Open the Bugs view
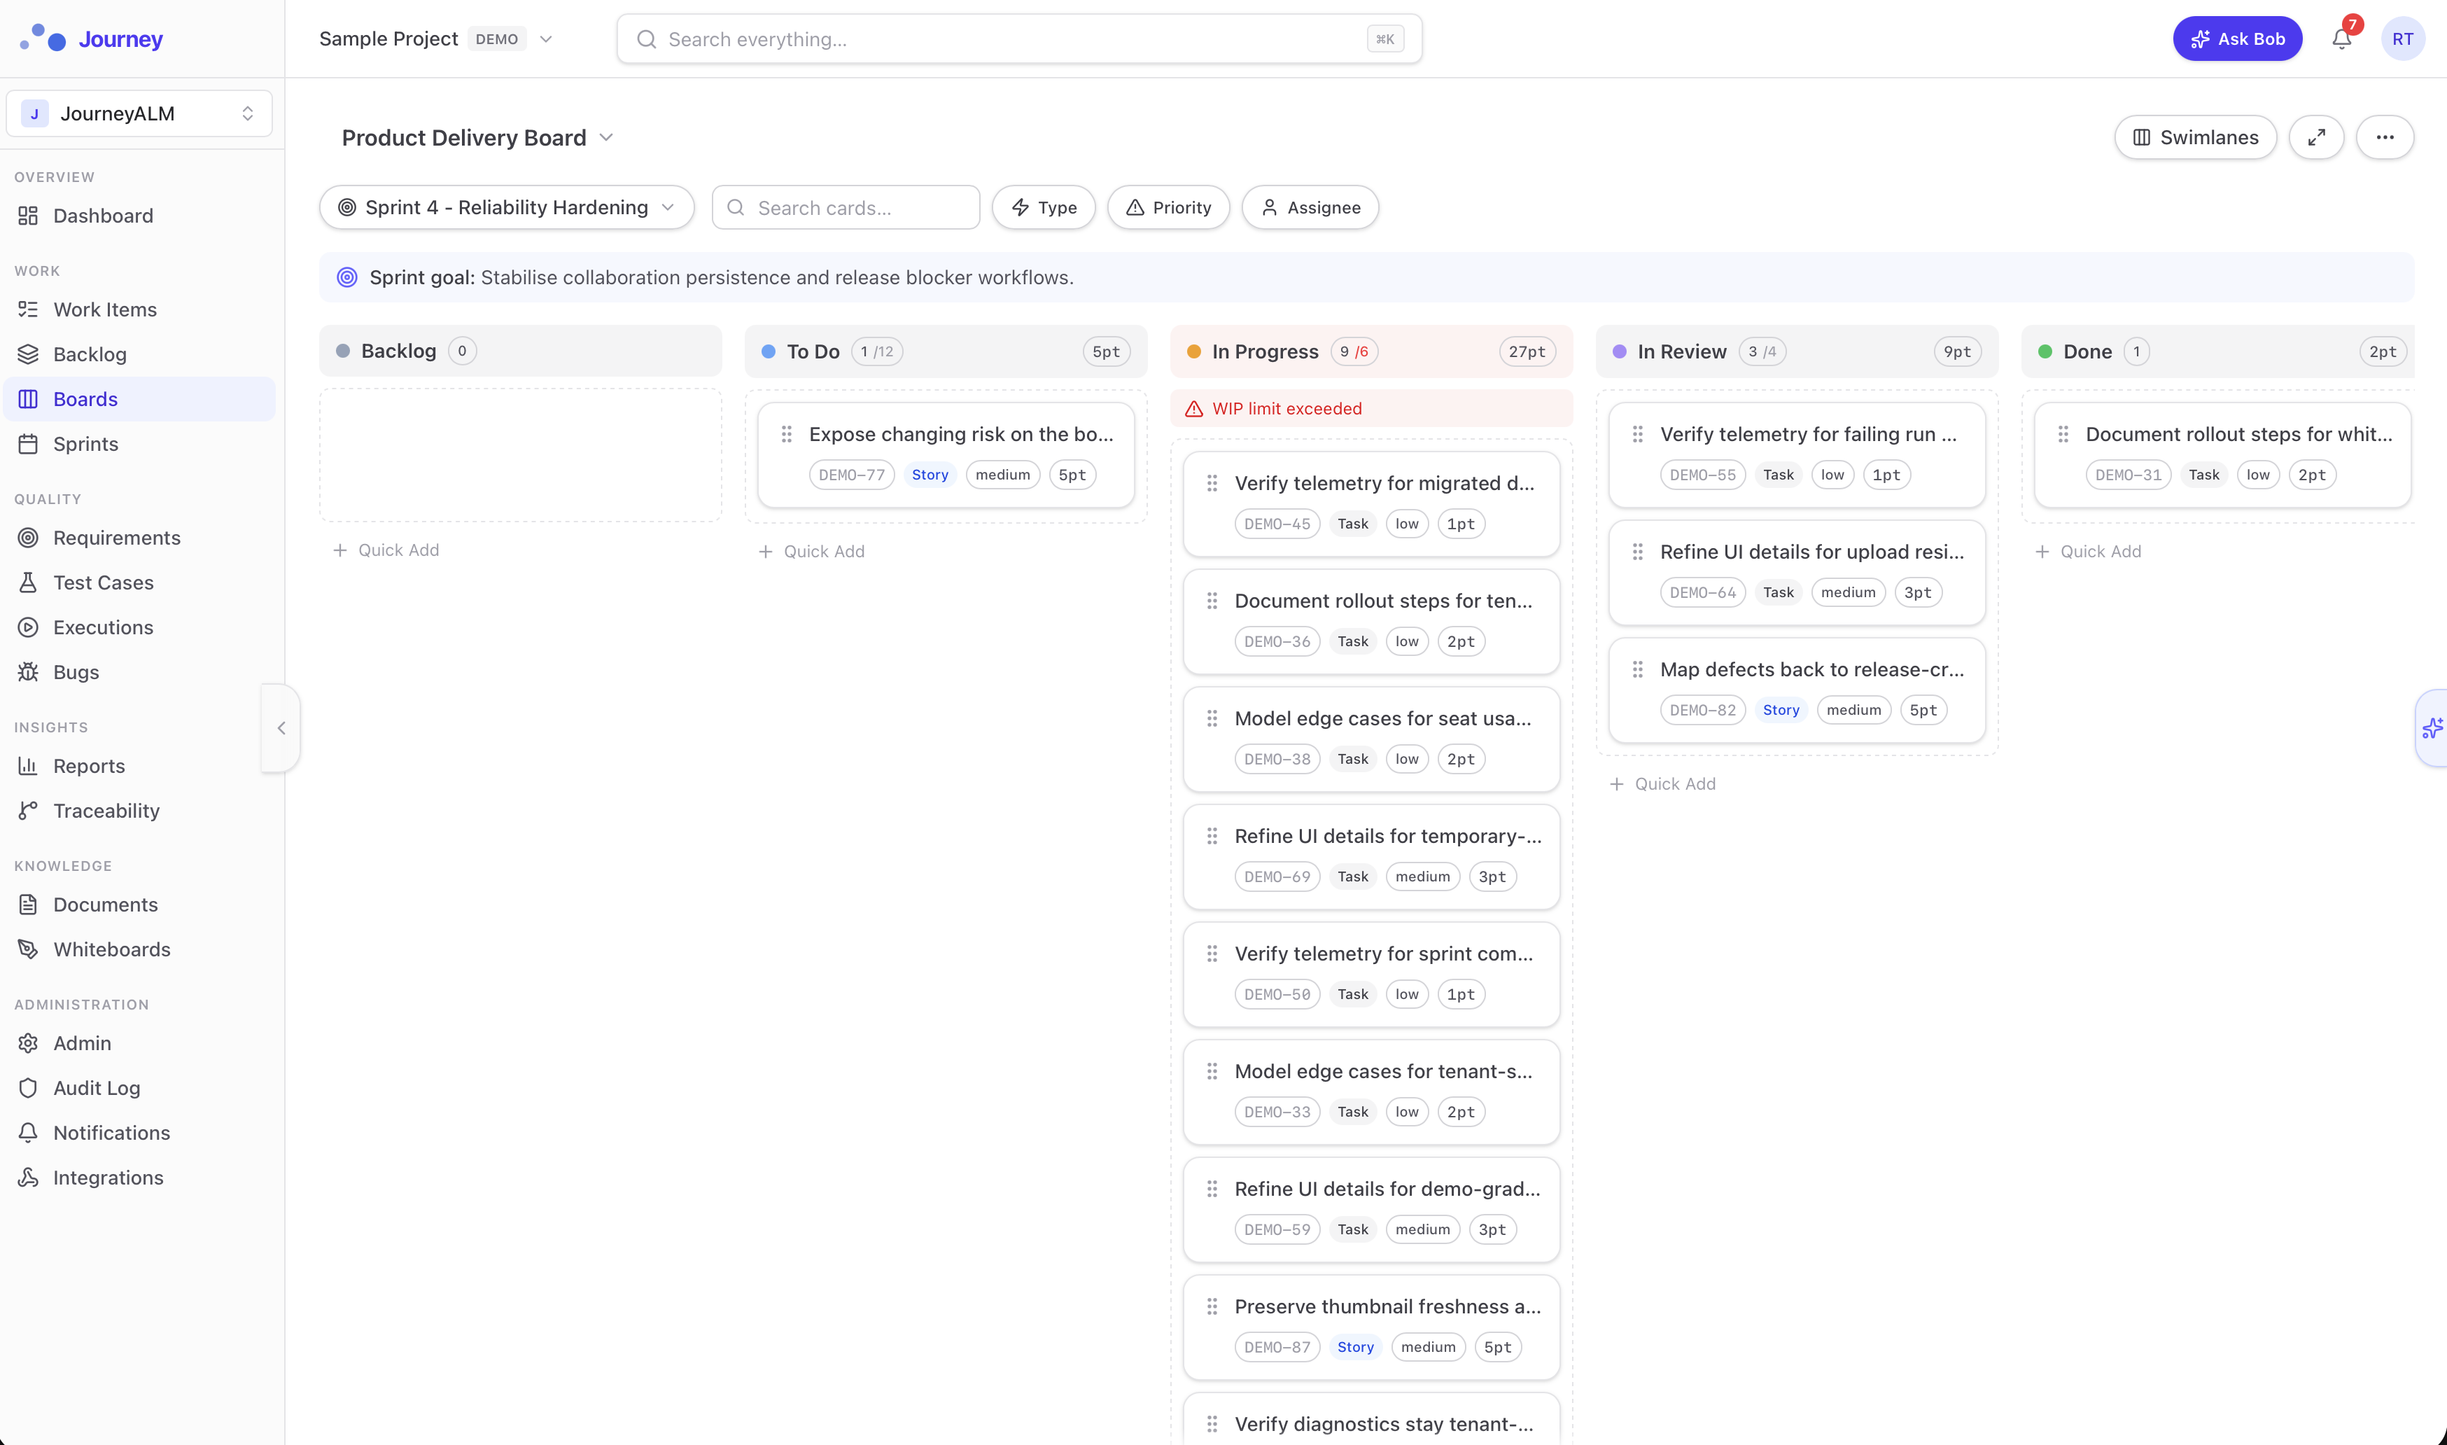The width and height of the screenshot is (2447, 1445). click(76, 672)
